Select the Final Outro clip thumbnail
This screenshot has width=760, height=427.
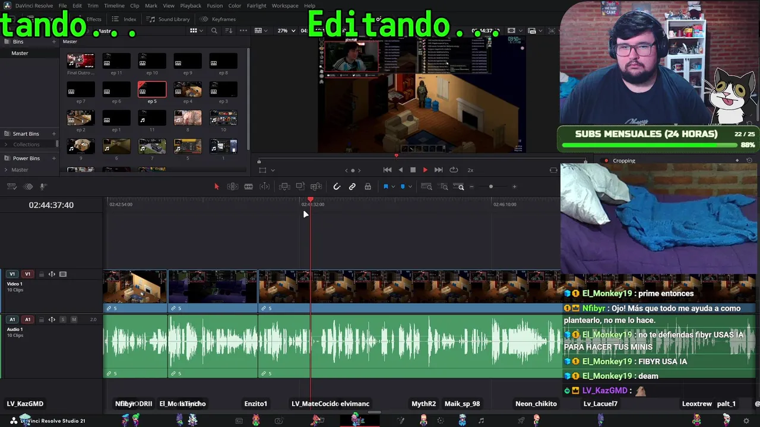coord(81,60)
